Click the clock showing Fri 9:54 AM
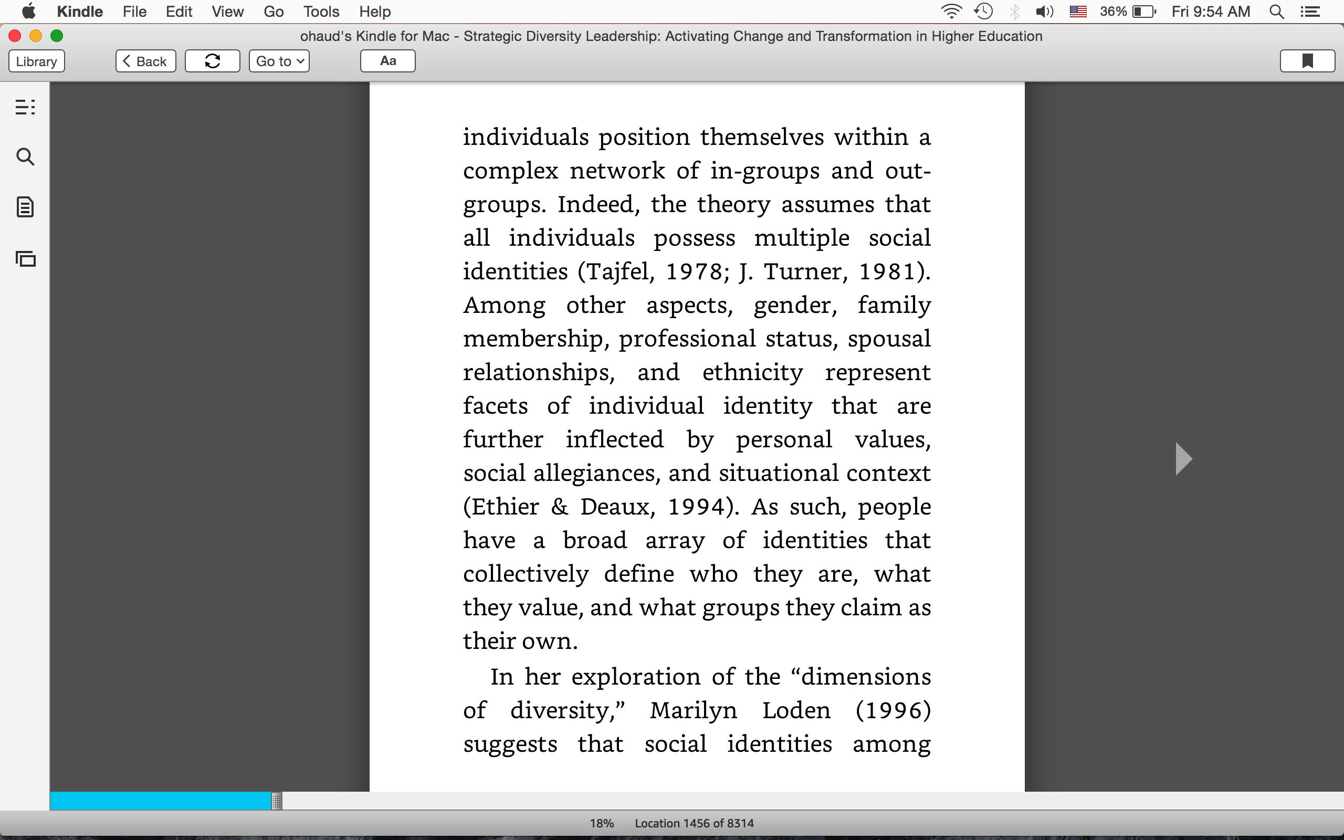 pyautogui.click(x=1211, y=11)
